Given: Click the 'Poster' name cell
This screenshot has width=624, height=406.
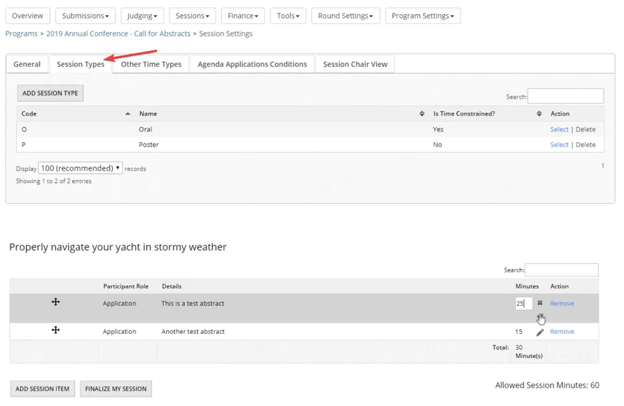Looking at the screenshot, I should tap(148, 144).
